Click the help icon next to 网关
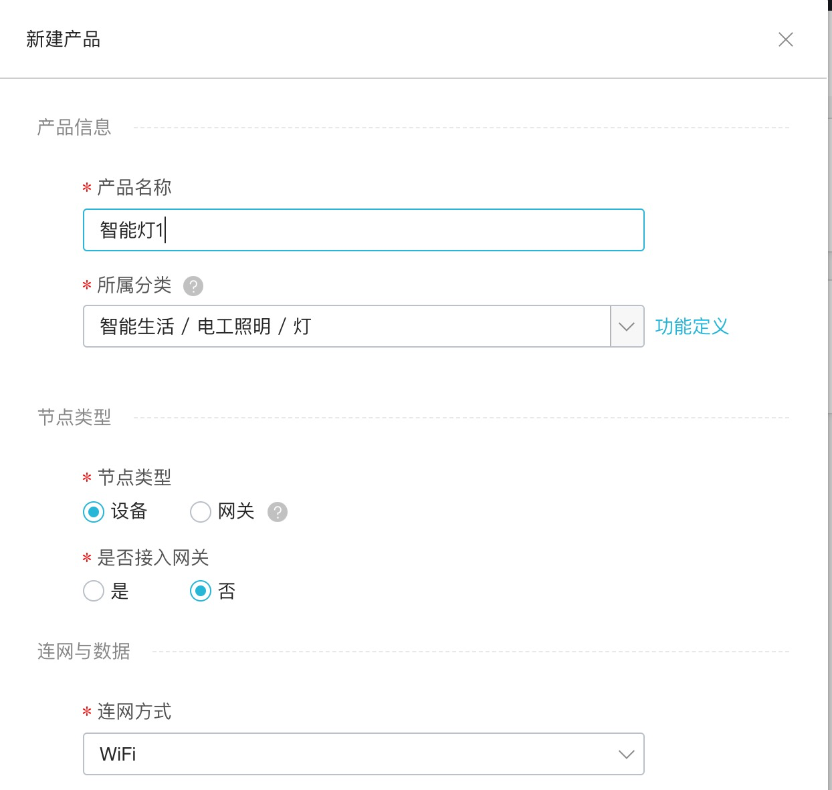Image resolution: width=832 pixels, height=790 pixels. [x=278, y=512]
